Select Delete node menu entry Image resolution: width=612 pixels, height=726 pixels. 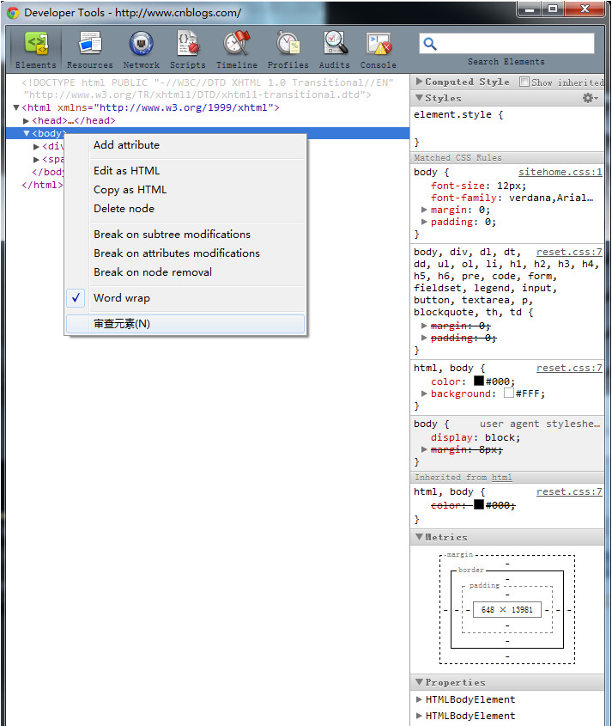pyautogui.click(x=124, y=209)
